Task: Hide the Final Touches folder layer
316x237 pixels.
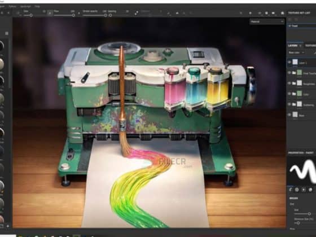Action: [x=289, y=73]
